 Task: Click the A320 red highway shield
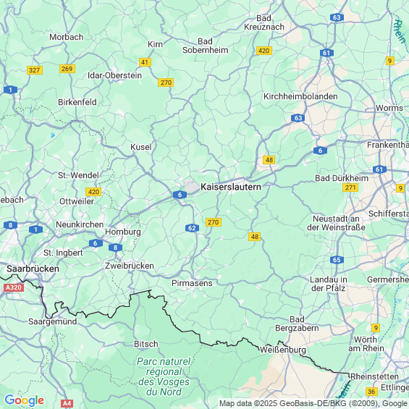14,287
